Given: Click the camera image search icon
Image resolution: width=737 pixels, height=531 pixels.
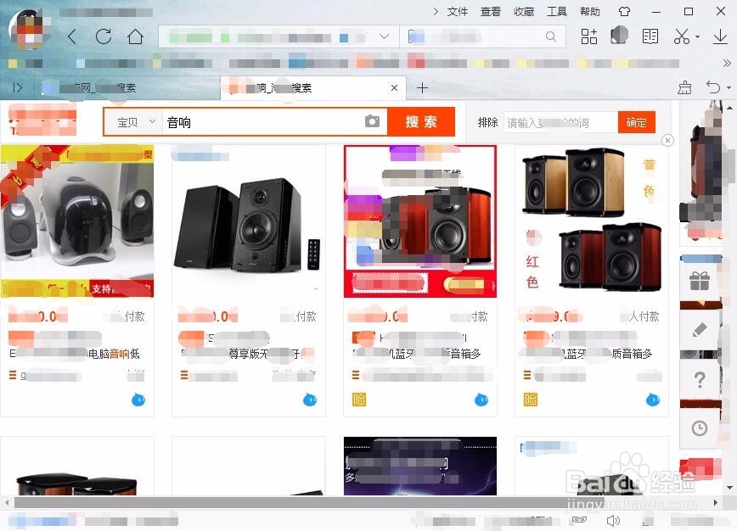Looking at the screenshot, I should (x=372, y=121).
